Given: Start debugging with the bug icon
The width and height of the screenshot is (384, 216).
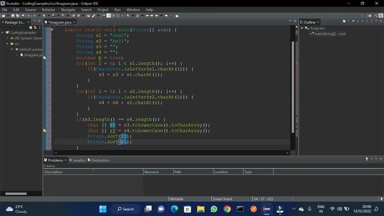Looking at the screenshot, I should pos(34,16).
